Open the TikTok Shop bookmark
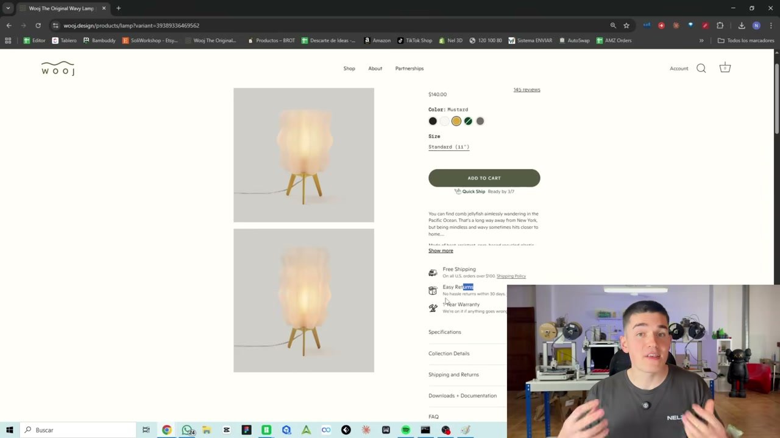Viewport: 780px width, 438px height. (414, 41)
